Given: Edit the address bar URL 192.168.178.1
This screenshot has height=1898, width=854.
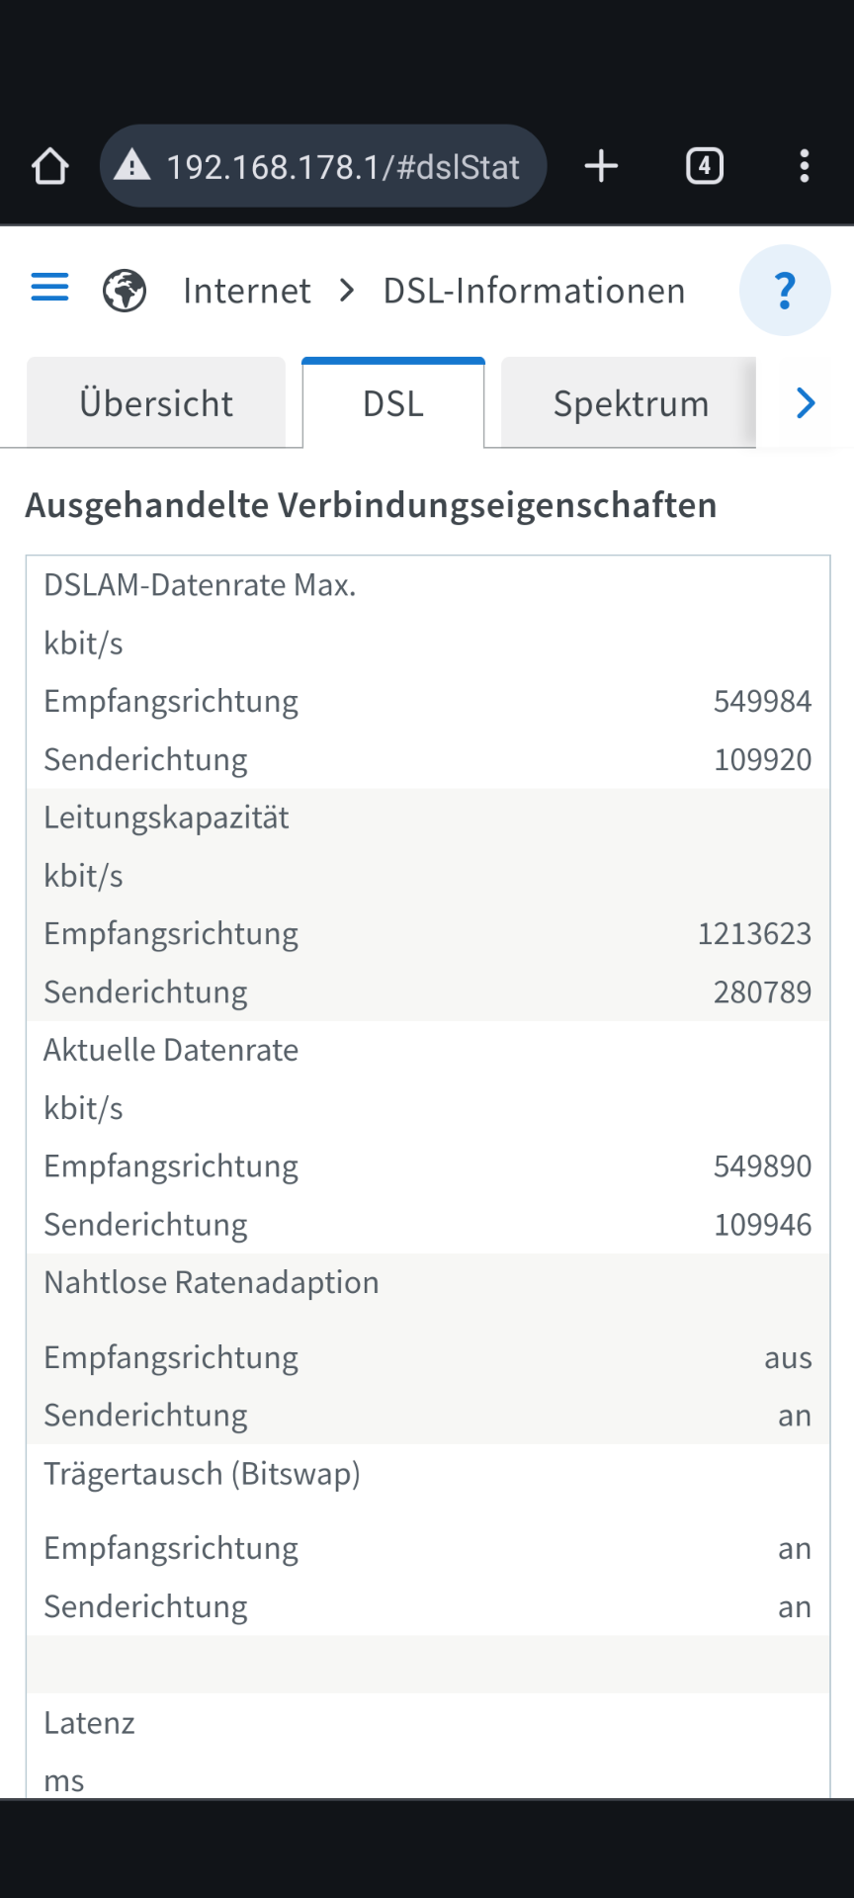Looking at the screenshot, I should tap(343, 167).
